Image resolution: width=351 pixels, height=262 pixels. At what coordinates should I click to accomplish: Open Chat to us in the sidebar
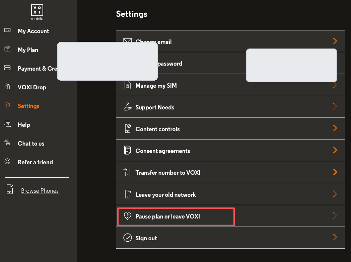pos(31,144)
